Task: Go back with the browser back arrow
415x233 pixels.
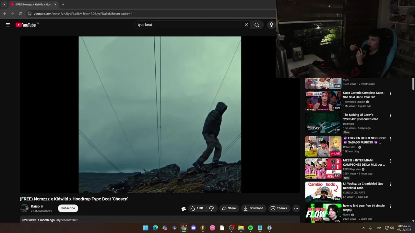Action: [x=5, y=14]
